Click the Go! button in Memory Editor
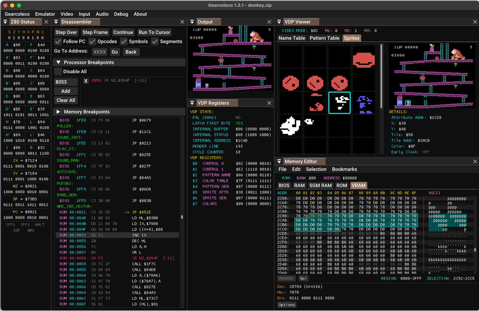The height and width of the screenshot is (311, 479). 303,278
